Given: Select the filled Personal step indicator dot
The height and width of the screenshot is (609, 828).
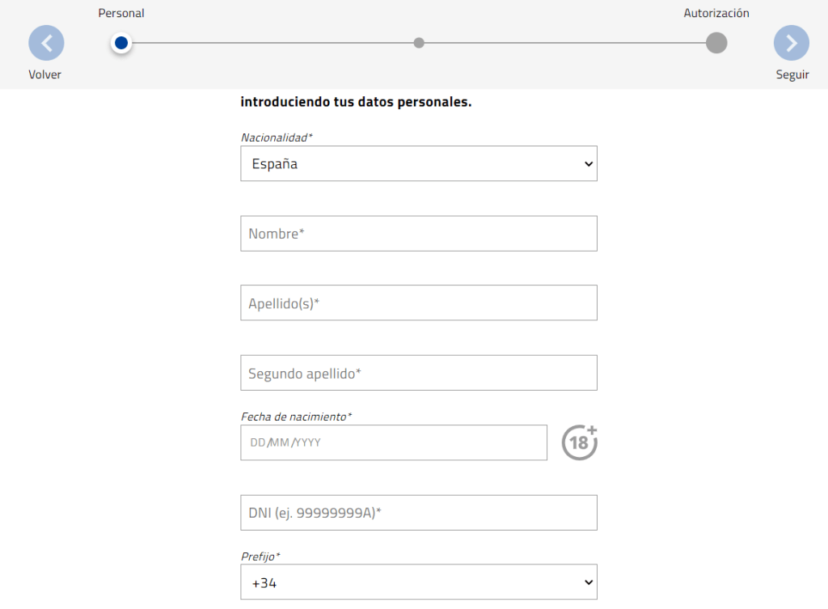Looking at the screenshot, I should coord(121,42).
